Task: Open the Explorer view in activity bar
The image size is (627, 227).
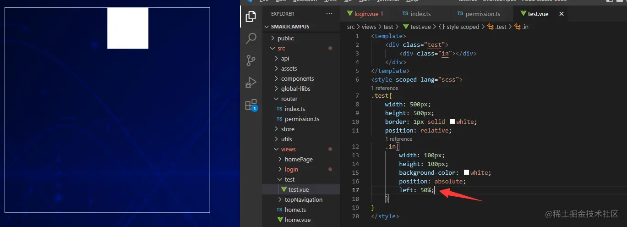Action: 251,17
